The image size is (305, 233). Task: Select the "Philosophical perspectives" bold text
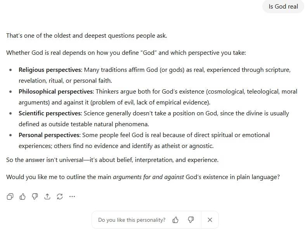click(x=56, y=92)
